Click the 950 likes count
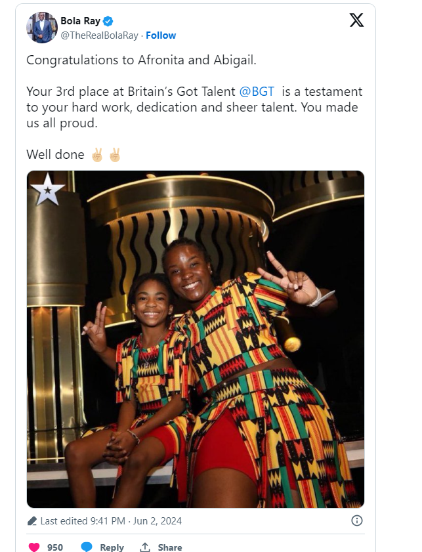The width and height of the screenshot is (422, 552). [55, 547]
